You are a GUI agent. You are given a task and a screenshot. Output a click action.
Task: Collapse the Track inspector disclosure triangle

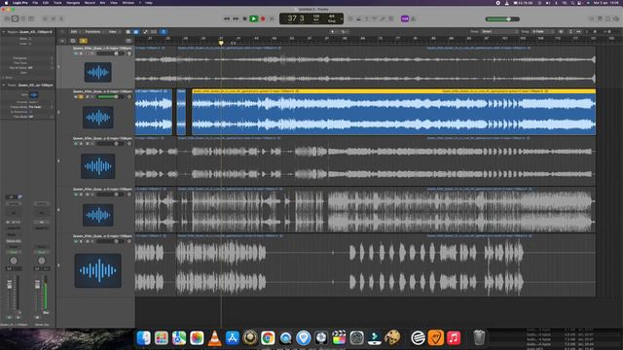tap(4, 85)
